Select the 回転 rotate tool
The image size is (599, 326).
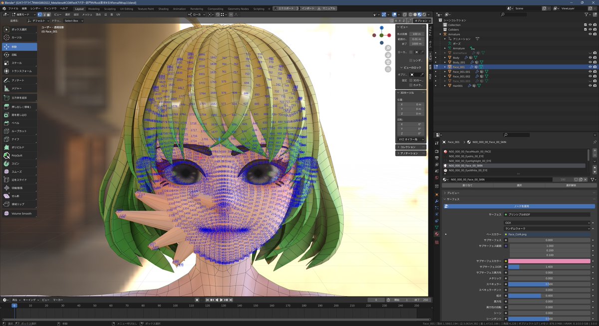[x=19, y=54]
